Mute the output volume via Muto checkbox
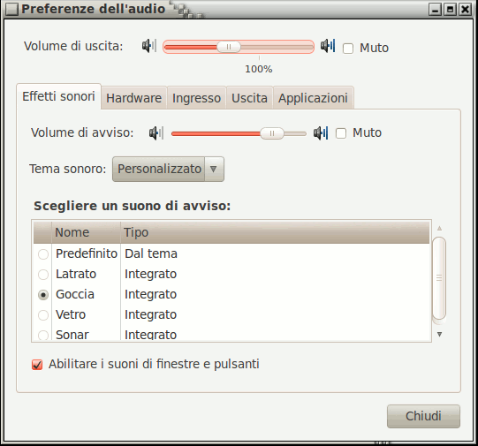The width and height of the screenshot is (478, 446). pyautogui.click(x=348, y=49)
